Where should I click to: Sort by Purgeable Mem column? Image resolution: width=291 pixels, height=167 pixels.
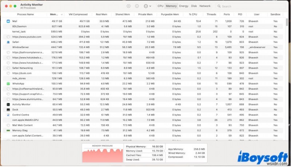tap(170, 14)
